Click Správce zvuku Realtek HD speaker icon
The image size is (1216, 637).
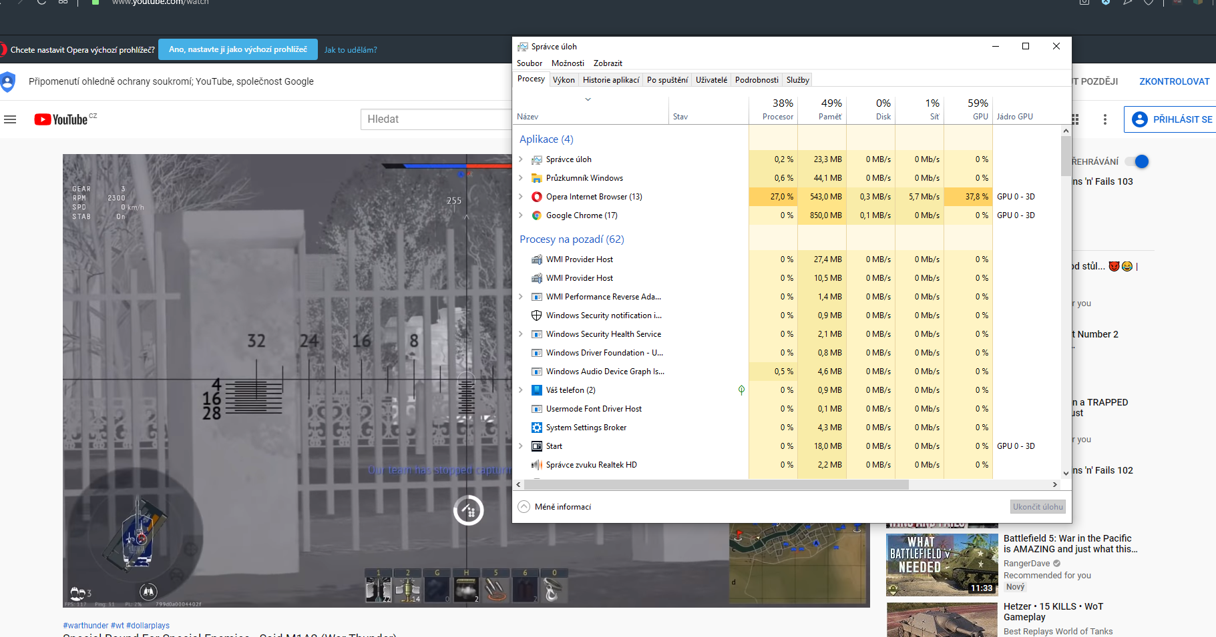tap(537, 465)
